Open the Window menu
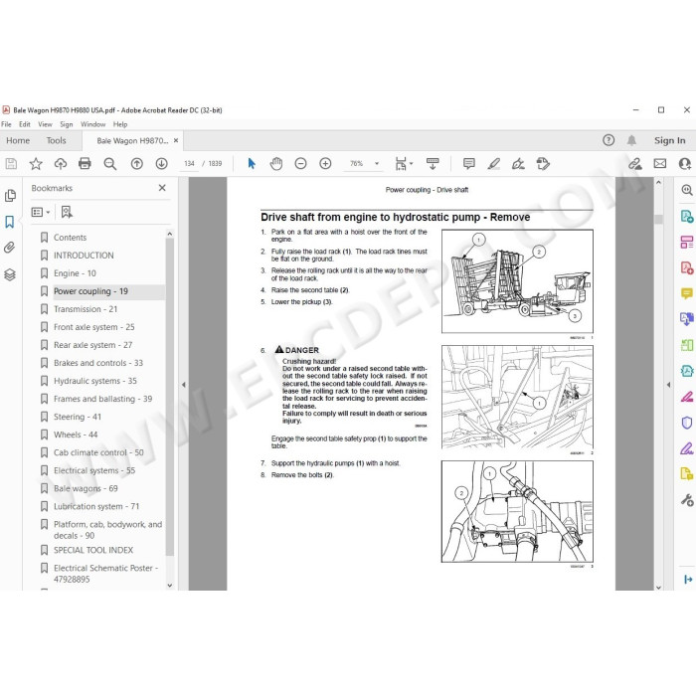Image resolution: width=696 pixels, height=696 pixels. [92, 124]
